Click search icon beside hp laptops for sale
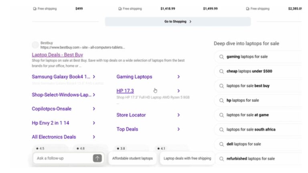The width and height of the screenshot is (308, 173). (x=221, y=101)
